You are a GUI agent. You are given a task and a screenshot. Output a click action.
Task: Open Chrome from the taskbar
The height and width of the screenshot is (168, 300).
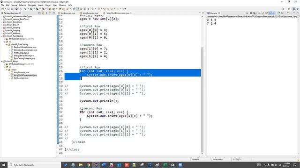(88, 165)
